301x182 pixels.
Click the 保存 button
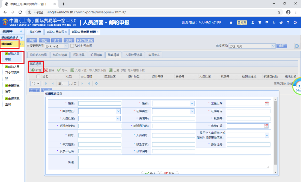click(x=32, y=40)
